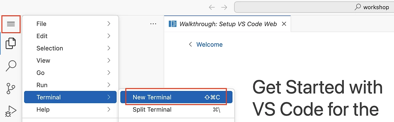Open the Source Control icon
The image size is (394, 122).
coord(11,89)
